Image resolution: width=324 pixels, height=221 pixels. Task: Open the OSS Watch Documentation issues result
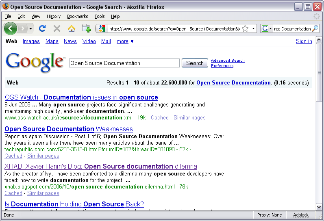click(81, 97)
